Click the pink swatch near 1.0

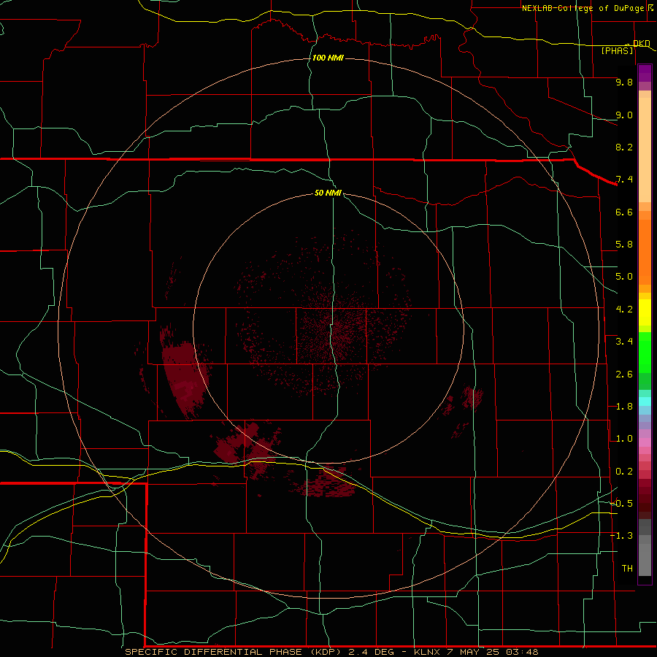click(645, 442)
